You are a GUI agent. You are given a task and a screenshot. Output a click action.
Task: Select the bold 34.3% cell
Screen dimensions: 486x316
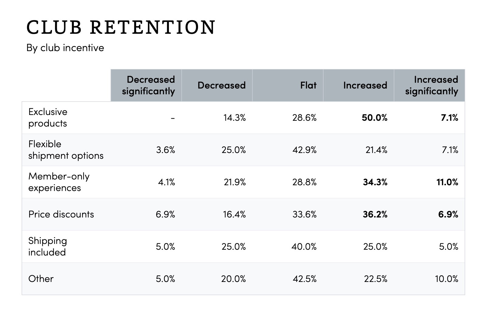tap(375, 182)
